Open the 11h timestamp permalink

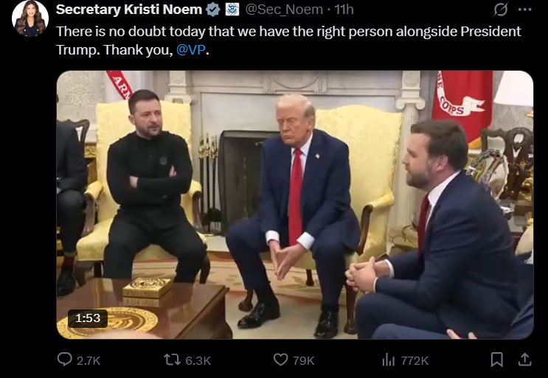pos(344,10)
